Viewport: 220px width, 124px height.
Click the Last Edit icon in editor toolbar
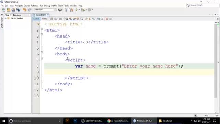click(x=52, y=19)
